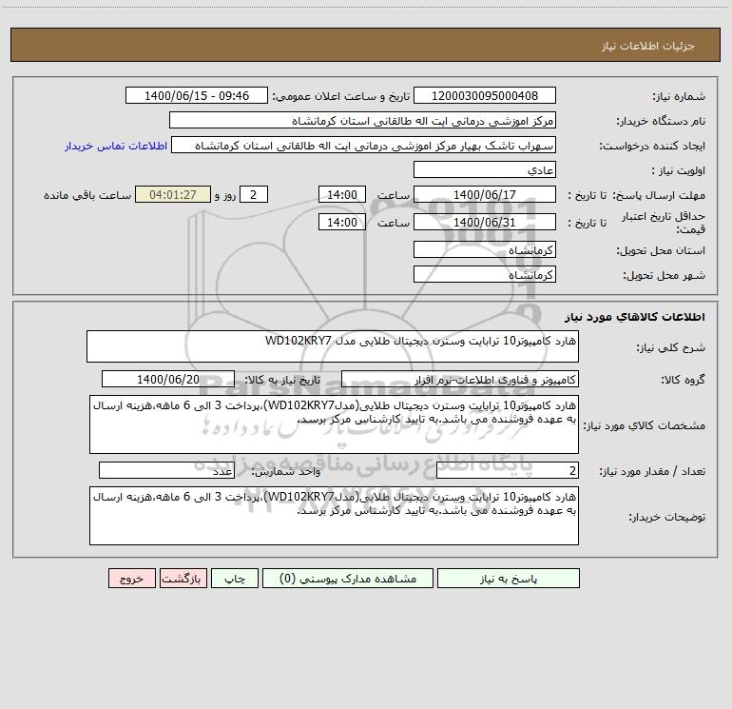Click the general description box with WD102KRY7
Image resolution: width=732 pixels, height=709 pixels.
(333, 346)
